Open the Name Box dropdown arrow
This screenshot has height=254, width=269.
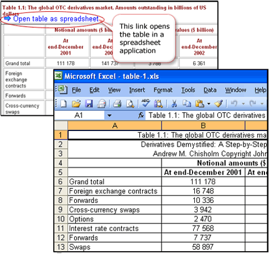pyautogui.click(x=109, y=115)
